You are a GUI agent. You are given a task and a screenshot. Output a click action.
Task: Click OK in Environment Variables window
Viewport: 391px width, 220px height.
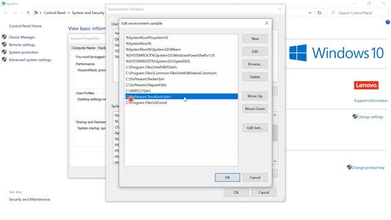236,193
